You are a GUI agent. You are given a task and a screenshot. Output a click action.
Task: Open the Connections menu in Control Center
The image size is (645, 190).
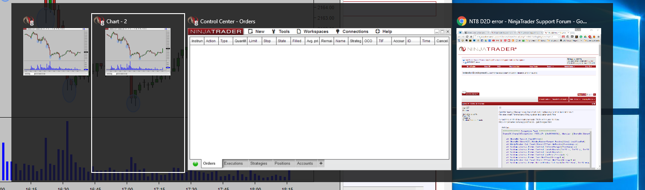(x=355, y=32)
